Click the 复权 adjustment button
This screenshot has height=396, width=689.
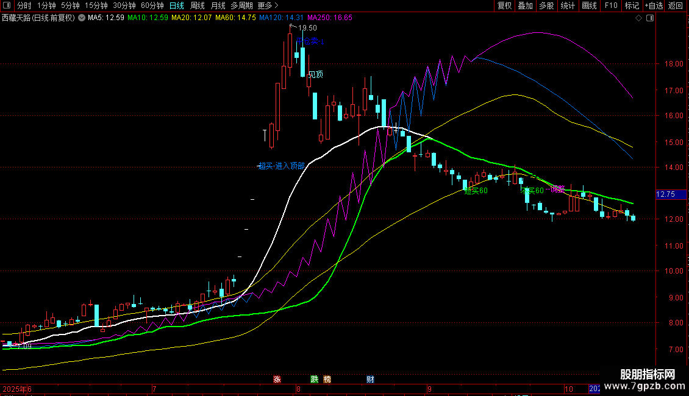pyautogui.click(x=504, y=5)
